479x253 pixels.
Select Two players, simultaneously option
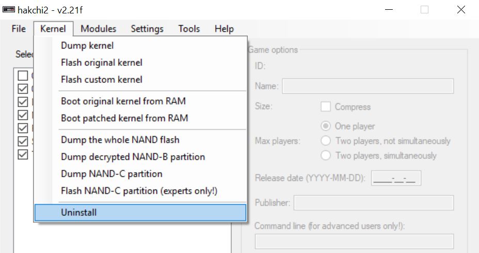tap(326, 155)
